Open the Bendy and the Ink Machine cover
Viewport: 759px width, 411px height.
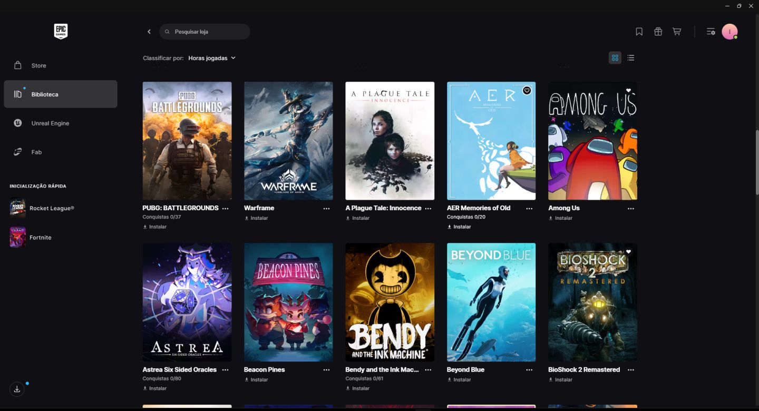tap(390, 302)
